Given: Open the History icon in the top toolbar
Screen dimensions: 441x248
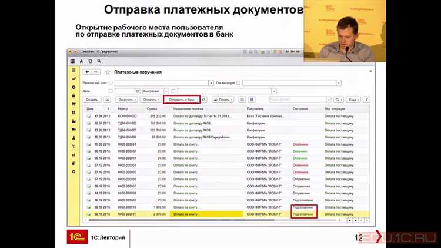Looking at the screenshot, I should 91,61.
